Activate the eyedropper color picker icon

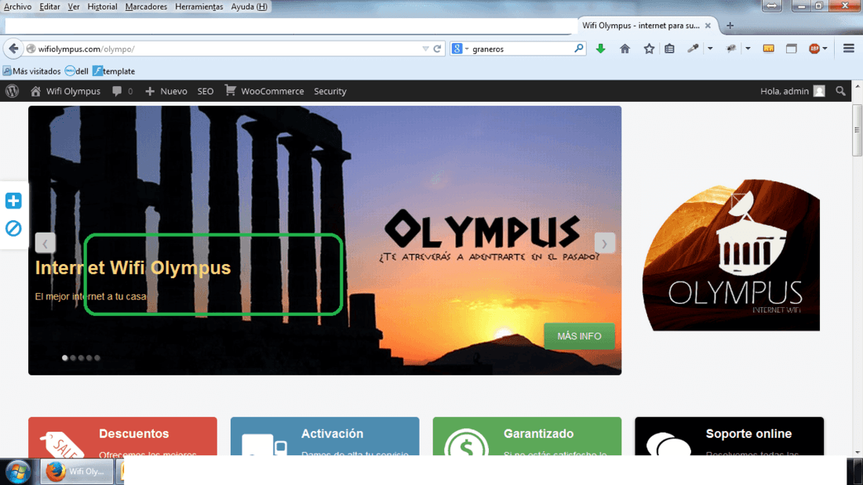point(693,49)
